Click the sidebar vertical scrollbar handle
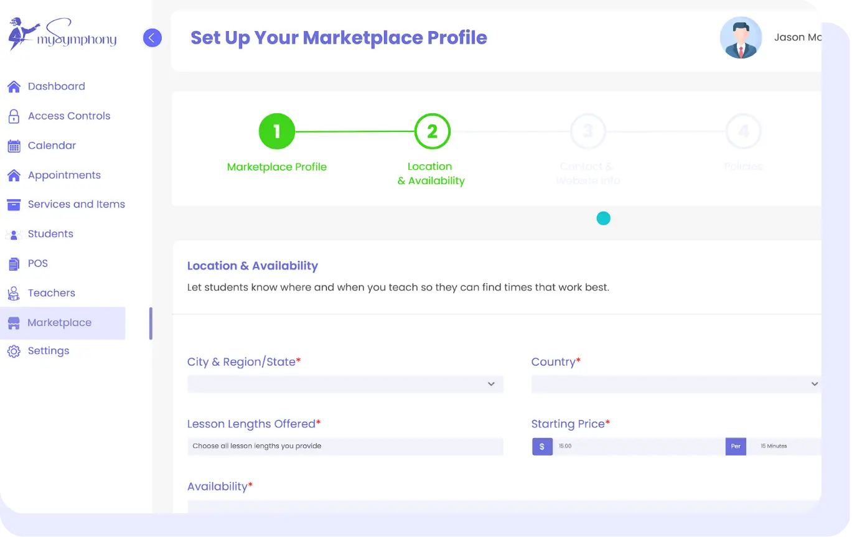The height and width of the screenshot is (537, 852). [151, 324]
